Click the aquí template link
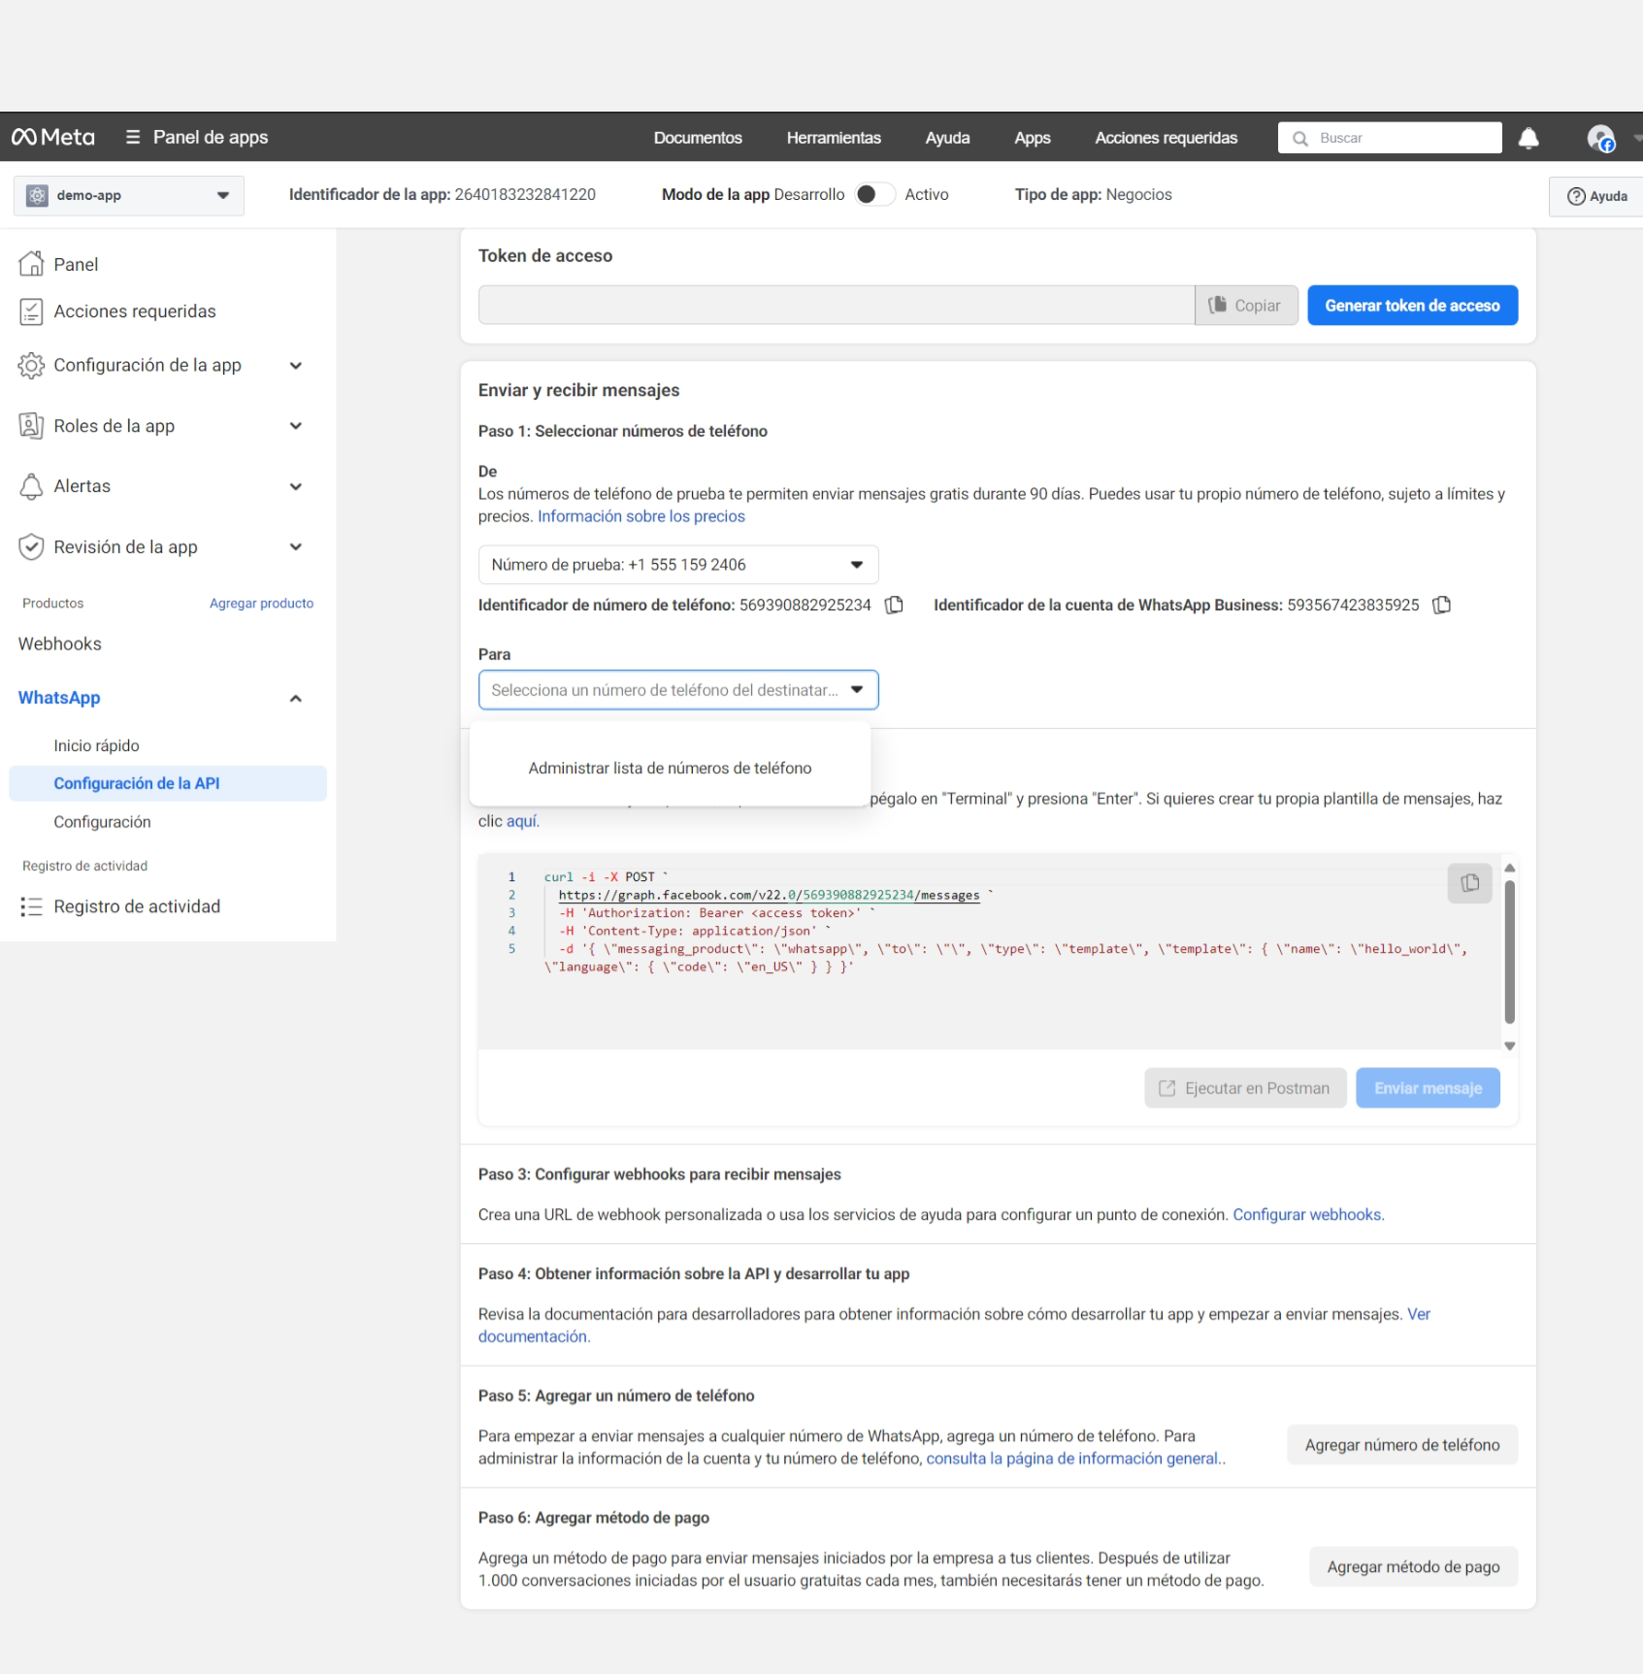Viewport: 1643px width, 1674px height. tap(521, 821)
